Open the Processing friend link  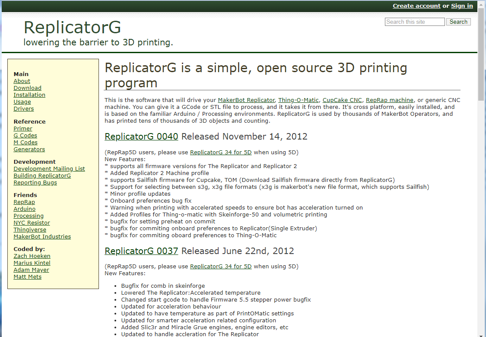pyautogui.click(x=29, y=216)
